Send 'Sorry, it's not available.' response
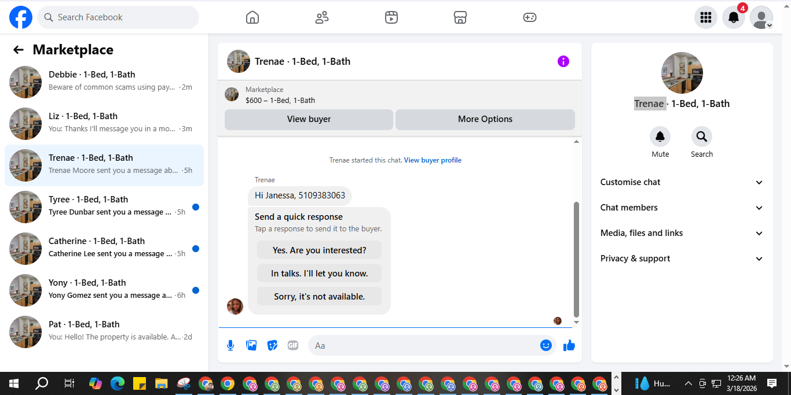The height and width of the screenshot is (395, 791). [320, 297]
